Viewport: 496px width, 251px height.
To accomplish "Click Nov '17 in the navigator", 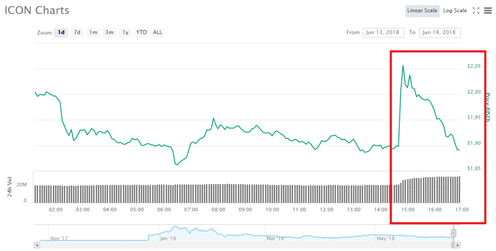I will [x=59, y=238].
